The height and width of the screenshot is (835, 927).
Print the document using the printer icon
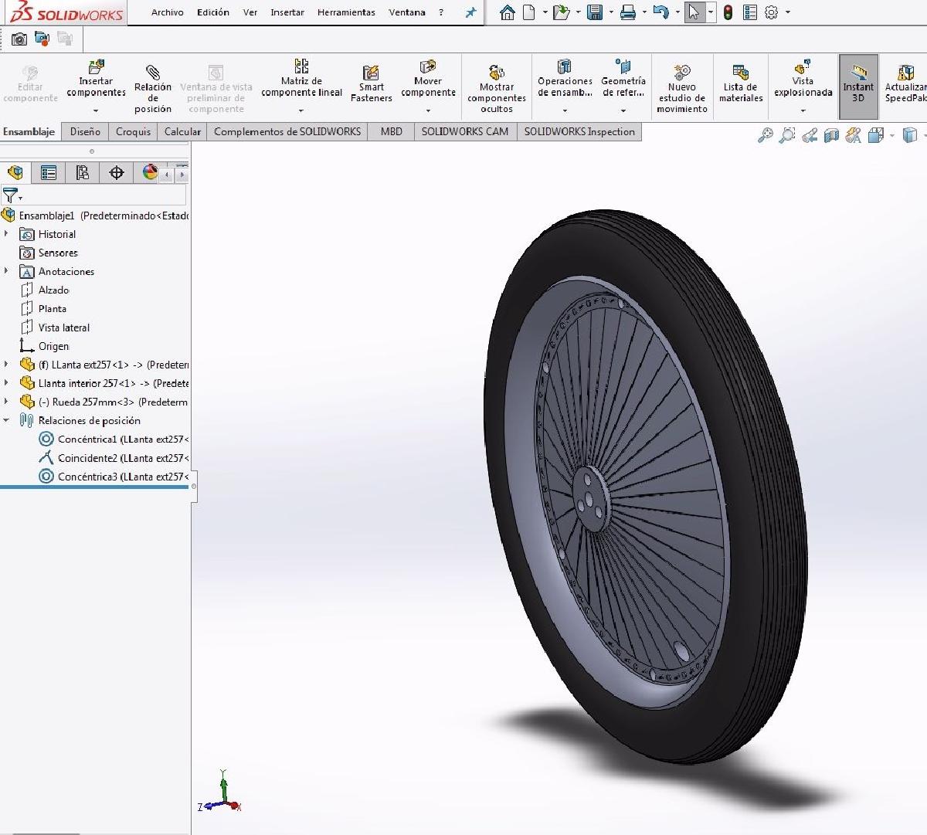click(x=628, y=12)
